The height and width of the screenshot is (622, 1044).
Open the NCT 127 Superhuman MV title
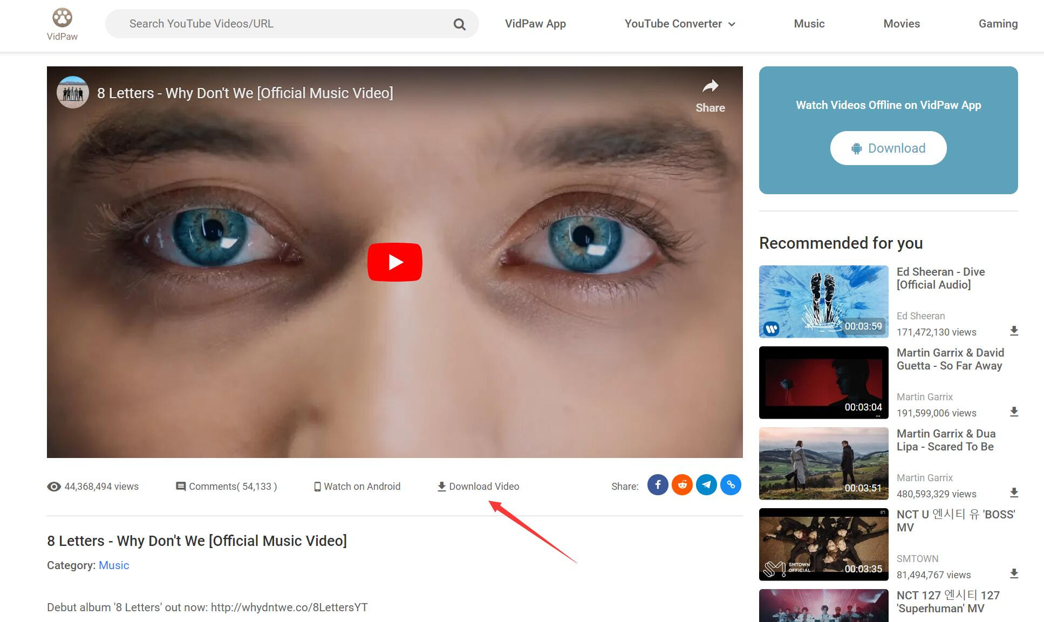point(948,602)
